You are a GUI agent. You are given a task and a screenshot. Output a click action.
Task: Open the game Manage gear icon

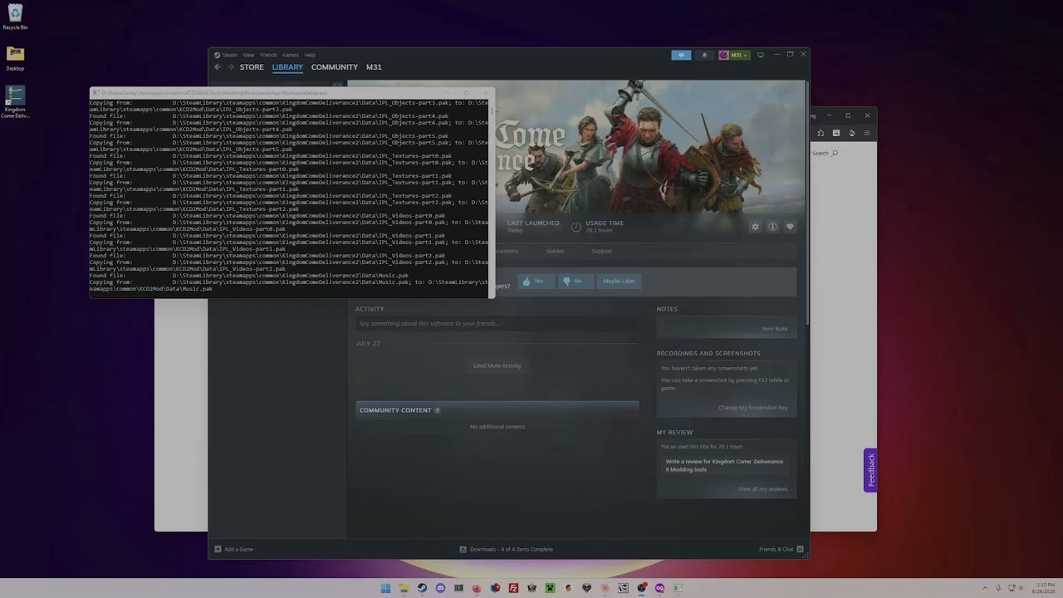[x=755, y=227]
